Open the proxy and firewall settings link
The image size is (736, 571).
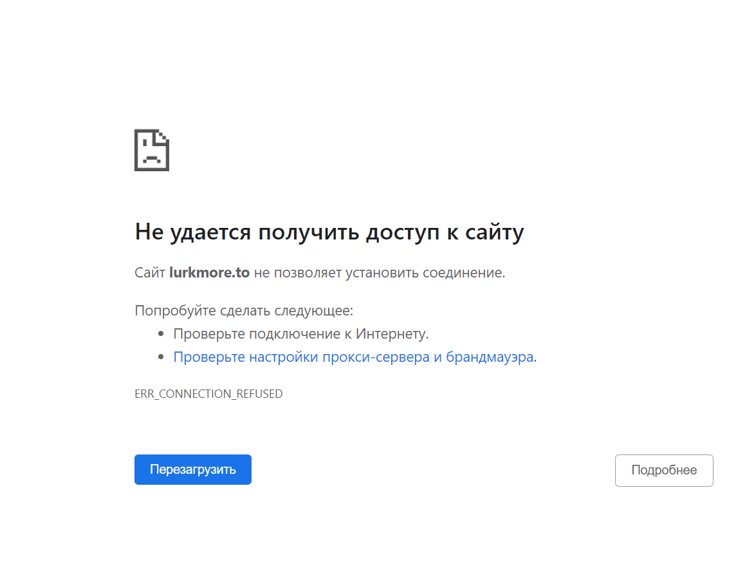353,357
